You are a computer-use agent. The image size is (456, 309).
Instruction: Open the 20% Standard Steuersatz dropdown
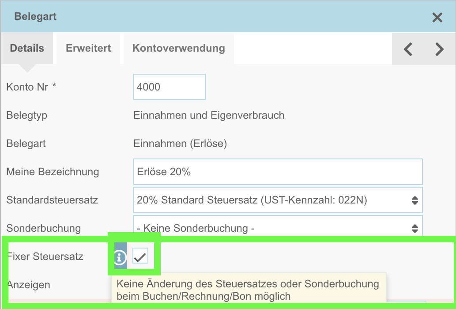(x=278, y=200)
